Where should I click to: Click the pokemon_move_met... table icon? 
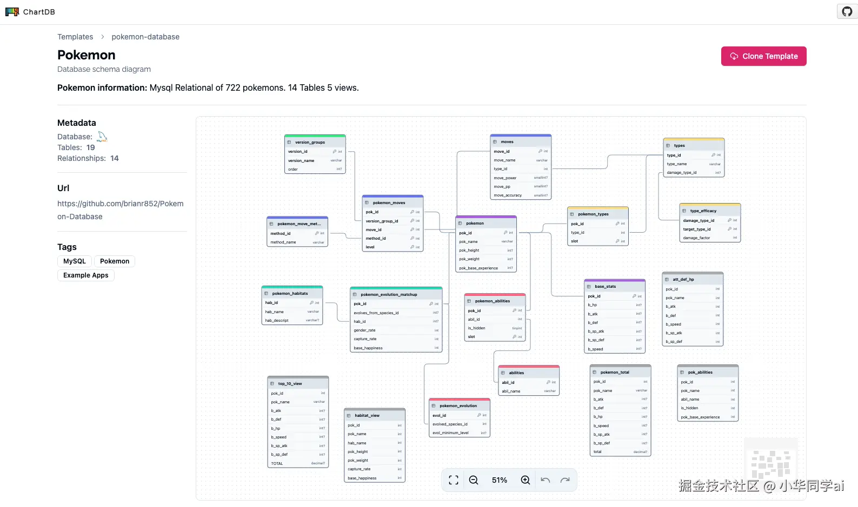coord(271,224)
